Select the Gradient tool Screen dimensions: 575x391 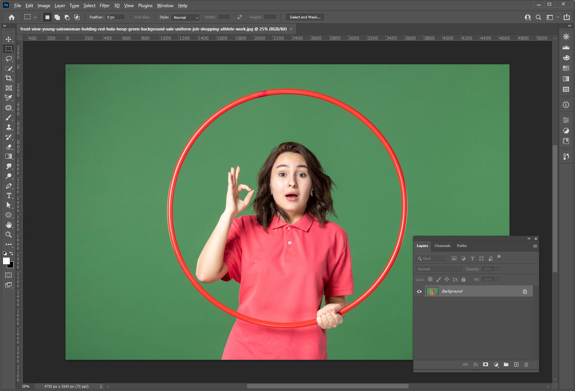tap(9, 156)
